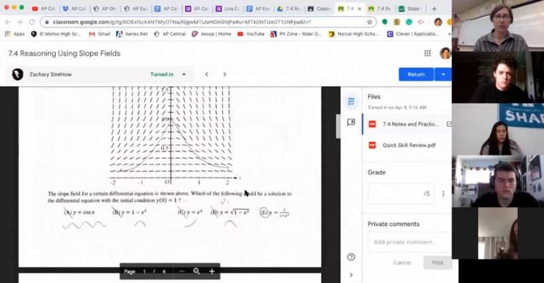This screenshot has height=283, width=544.
Task: Open the Return button dropdown arrow
Action: pyautogui.click(x=443, y=75)
